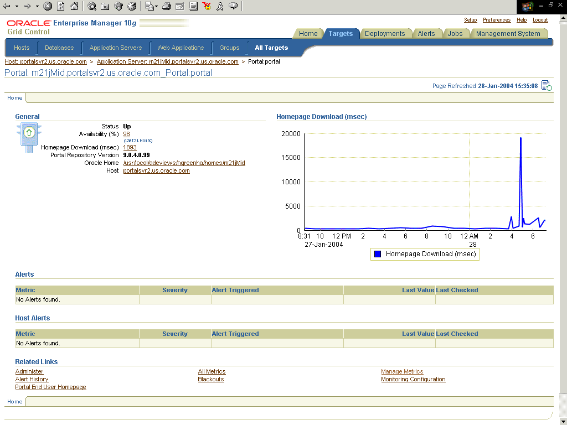Click the Setup link

(x=471, y=20)
